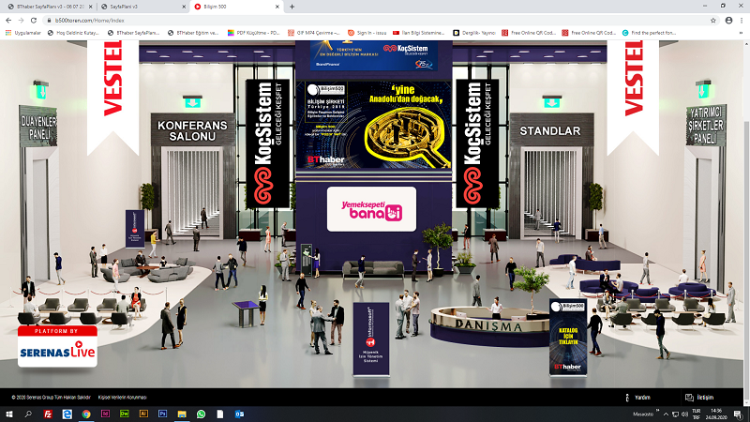
Task: Open Internet Explorer from the taskbar
Action: pos(67,414)
